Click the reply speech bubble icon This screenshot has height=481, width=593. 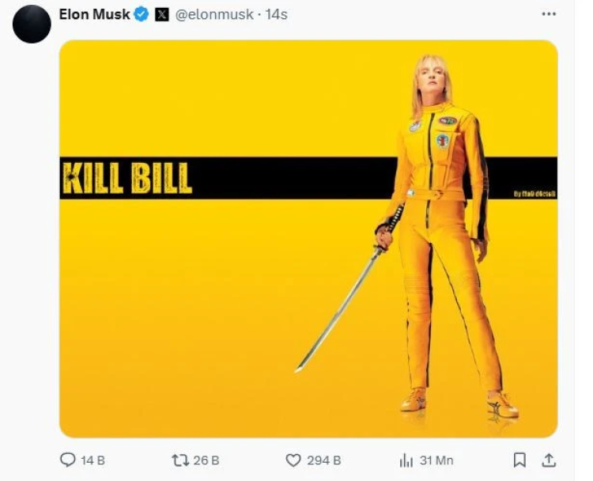(68, 460)
